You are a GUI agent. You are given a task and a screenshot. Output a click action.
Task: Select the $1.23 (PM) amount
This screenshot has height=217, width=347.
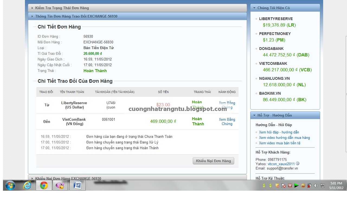[274, 40]
